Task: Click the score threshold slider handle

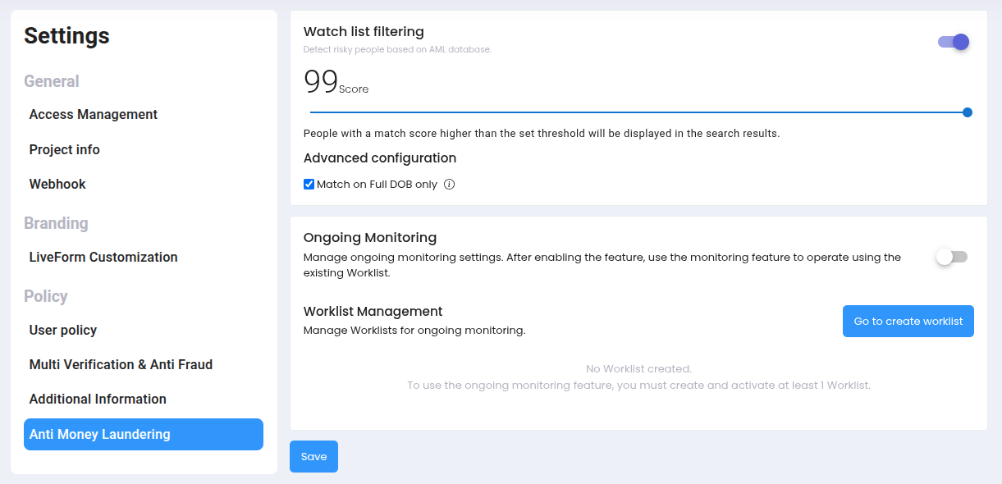Action: pos(966,112)
